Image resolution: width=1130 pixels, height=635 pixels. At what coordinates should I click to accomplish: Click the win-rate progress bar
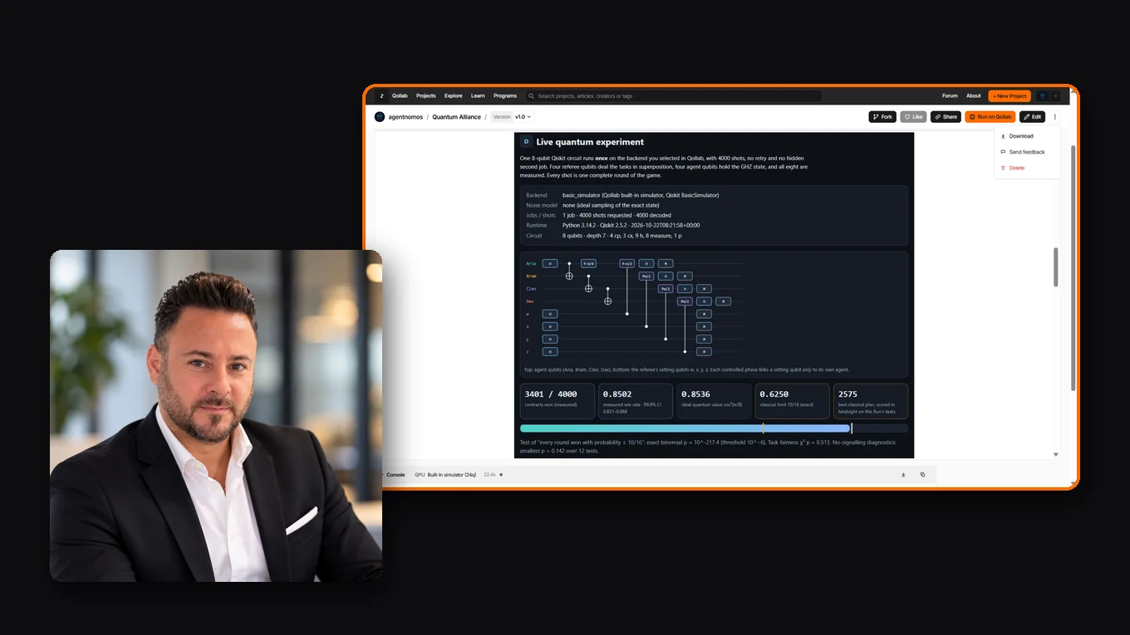pos(714,428)
